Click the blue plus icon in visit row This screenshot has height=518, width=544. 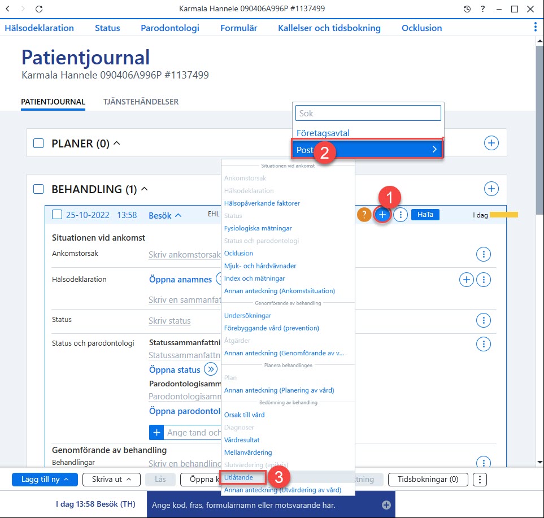coord(382,215)
